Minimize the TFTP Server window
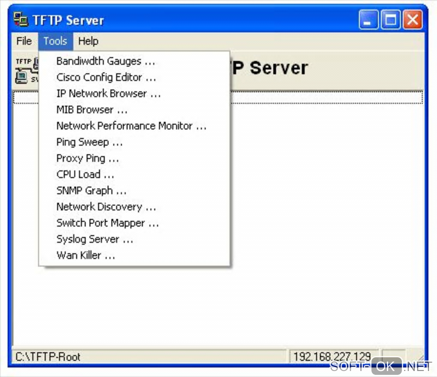Image resolution: width=437 pixels, height=377 pixels. [368, 20]
